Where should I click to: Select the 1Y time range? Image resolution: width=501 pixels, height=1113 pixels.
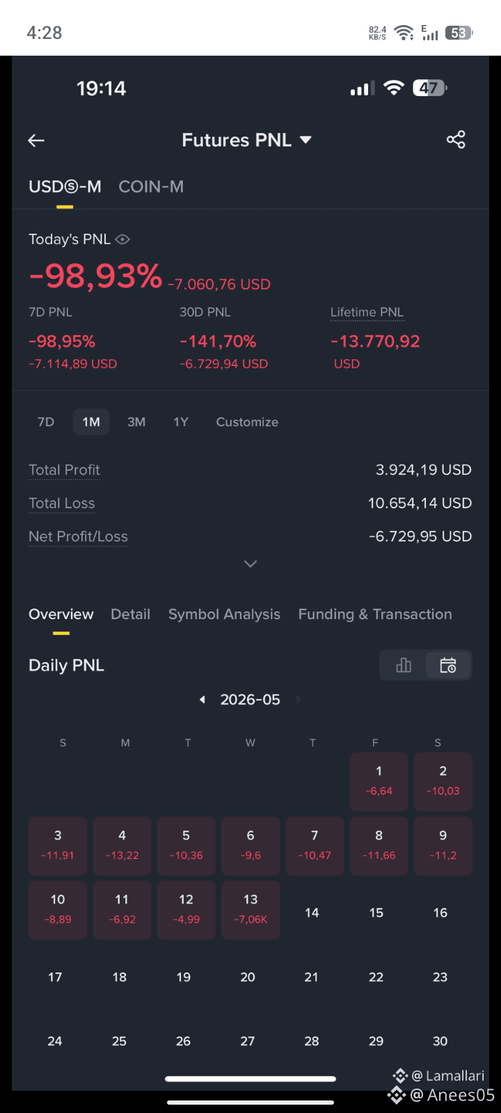click(x=181, y=422)
